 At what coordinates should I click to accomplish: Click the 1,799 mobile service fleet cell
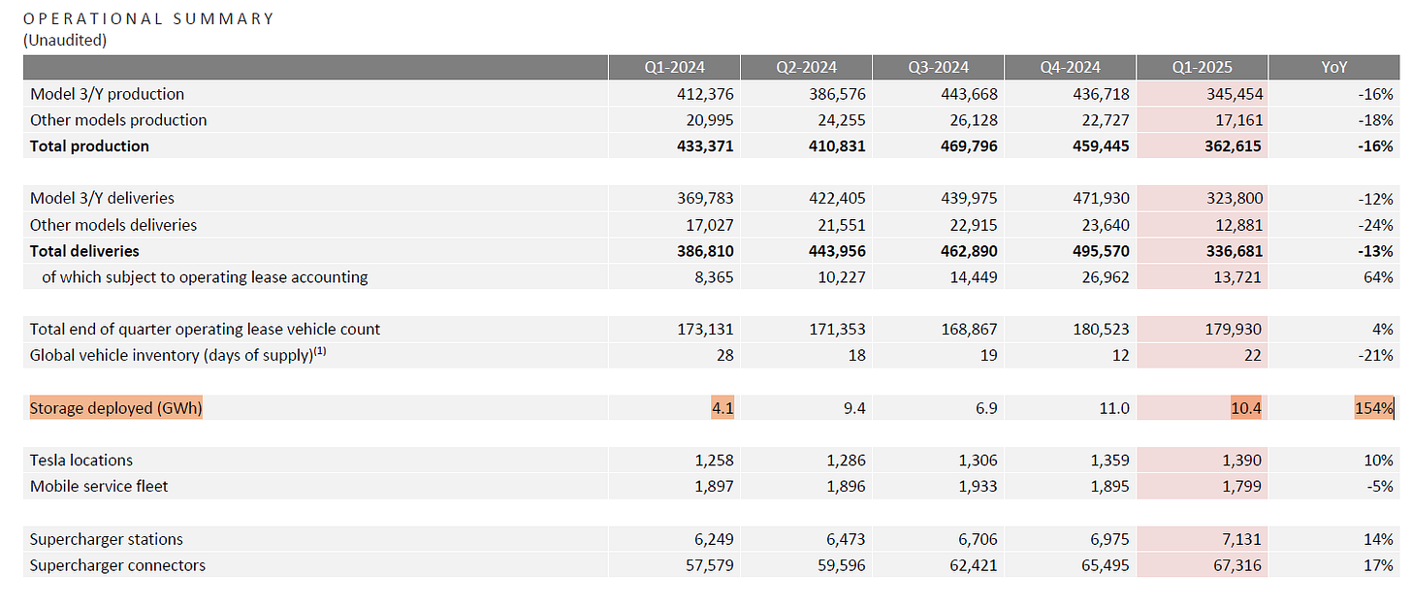tap(1242, 487)
